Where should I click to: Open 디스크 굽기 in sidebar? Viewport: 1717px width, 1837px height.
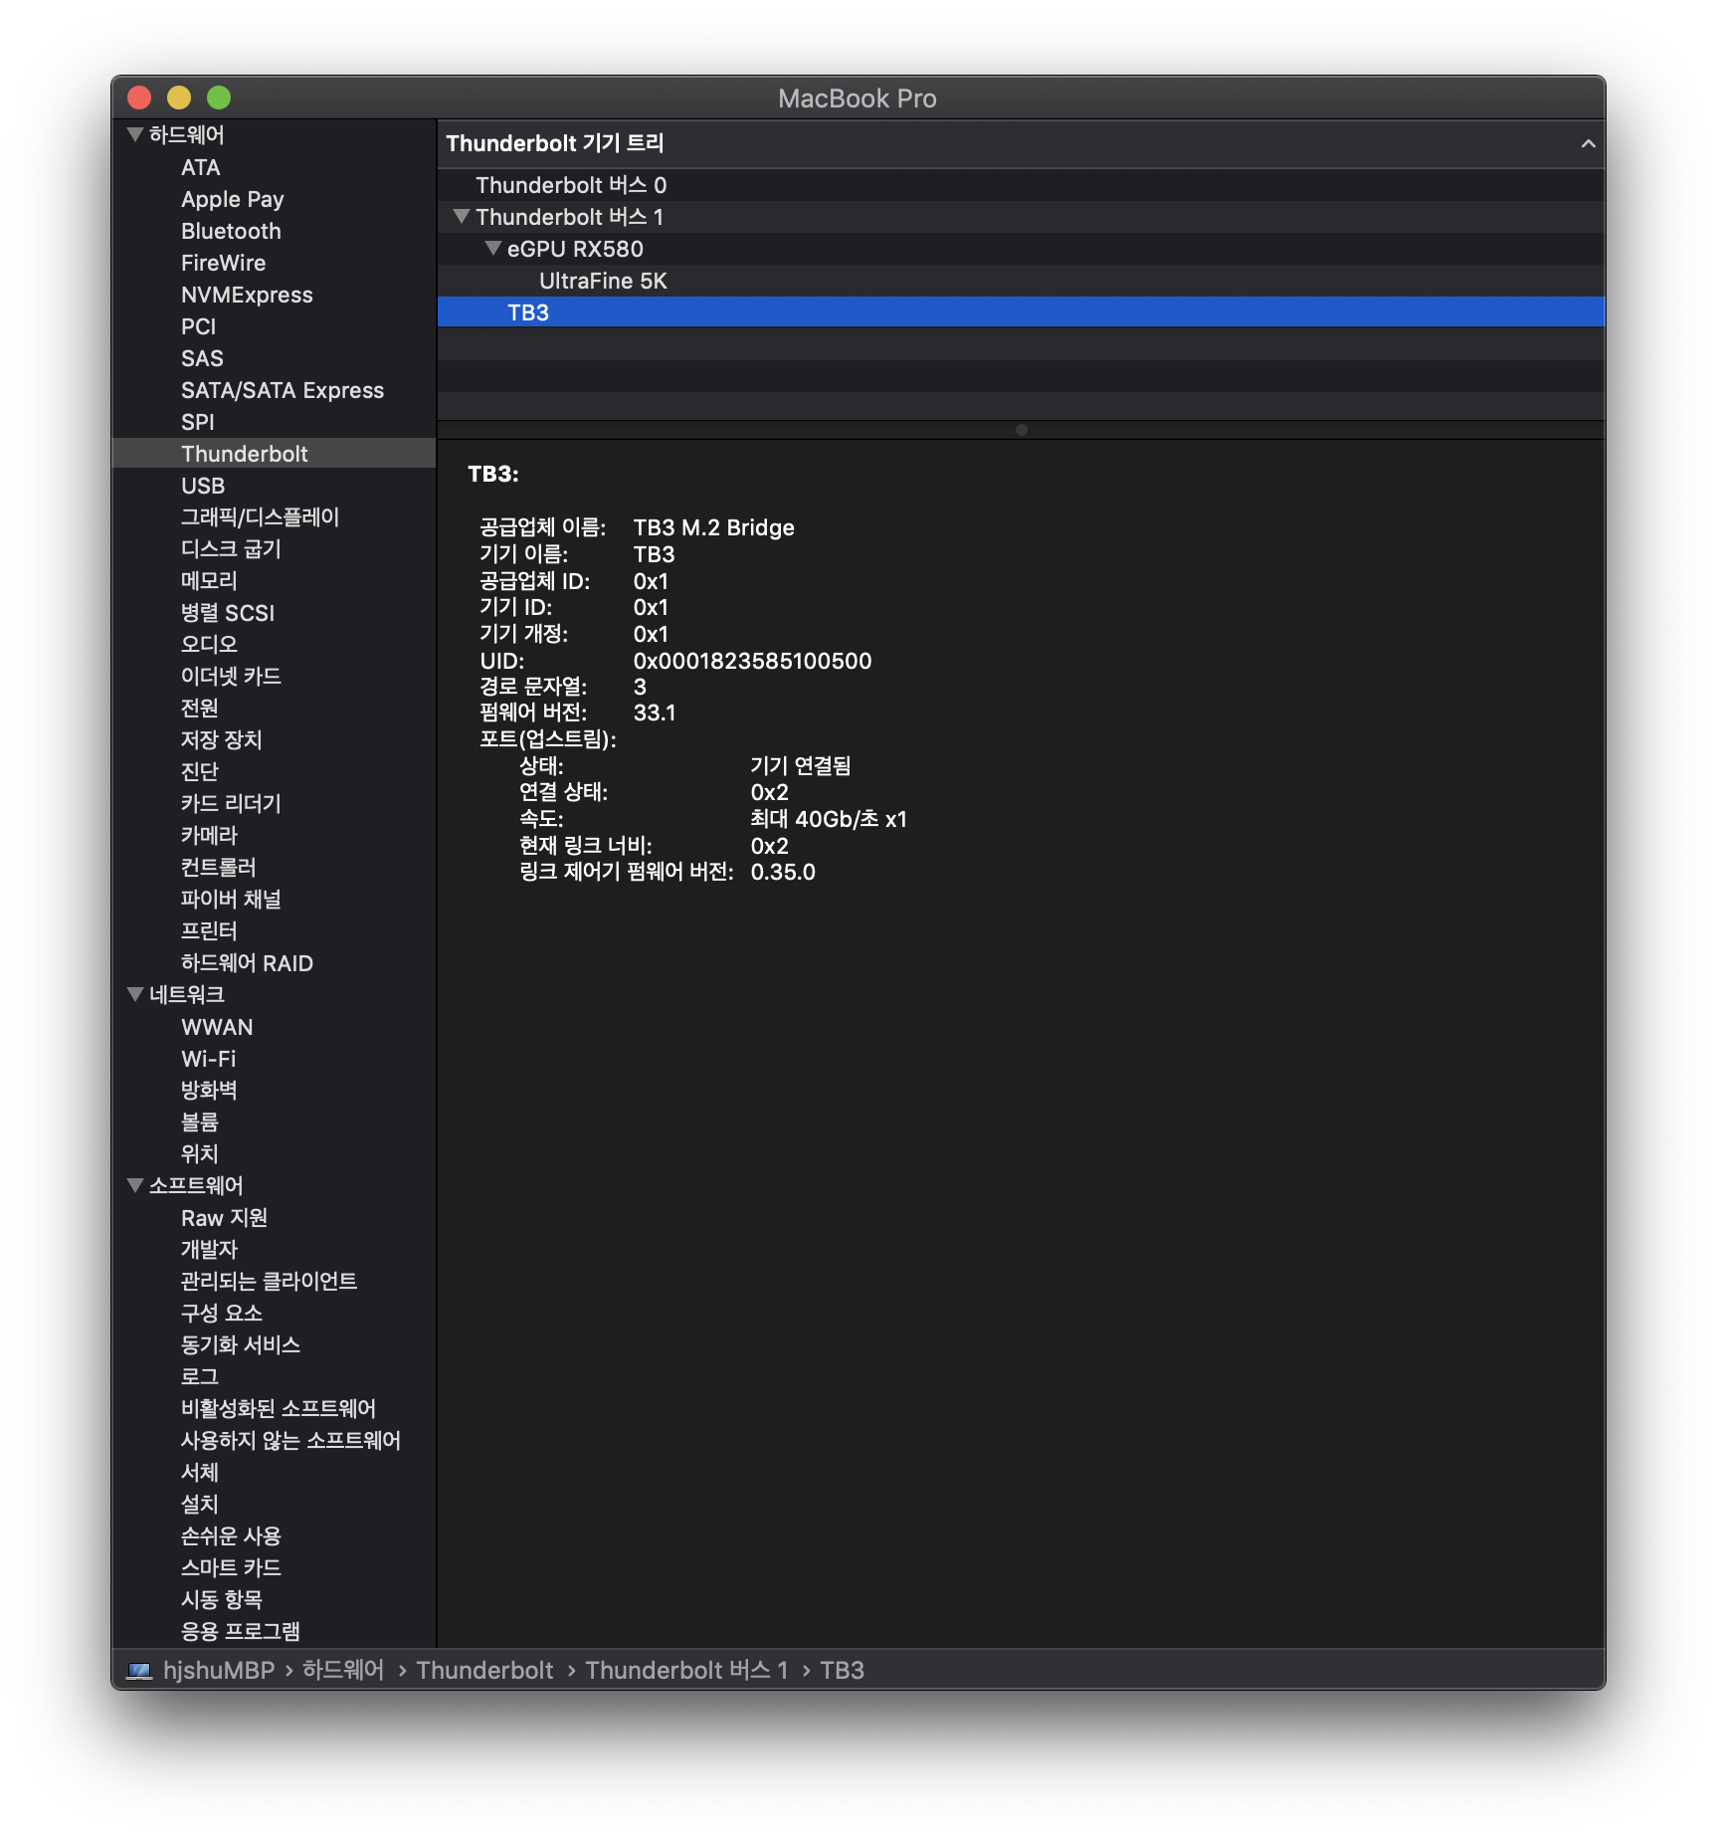[231, 549]
